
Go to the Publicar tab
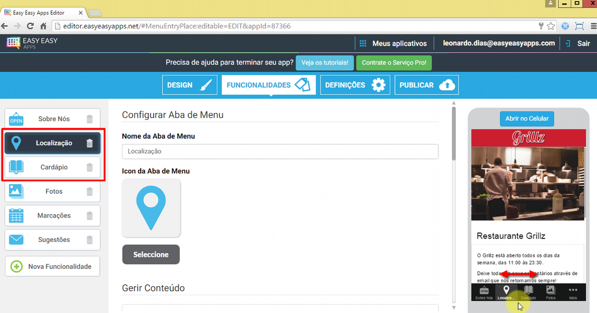coord(426,85)
